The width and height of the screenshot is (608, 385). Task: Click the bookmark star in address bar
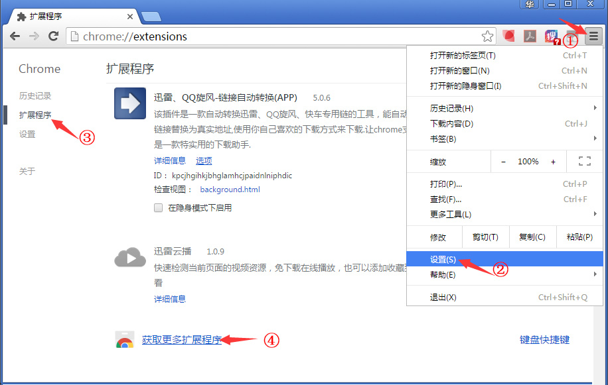[487, 36]
